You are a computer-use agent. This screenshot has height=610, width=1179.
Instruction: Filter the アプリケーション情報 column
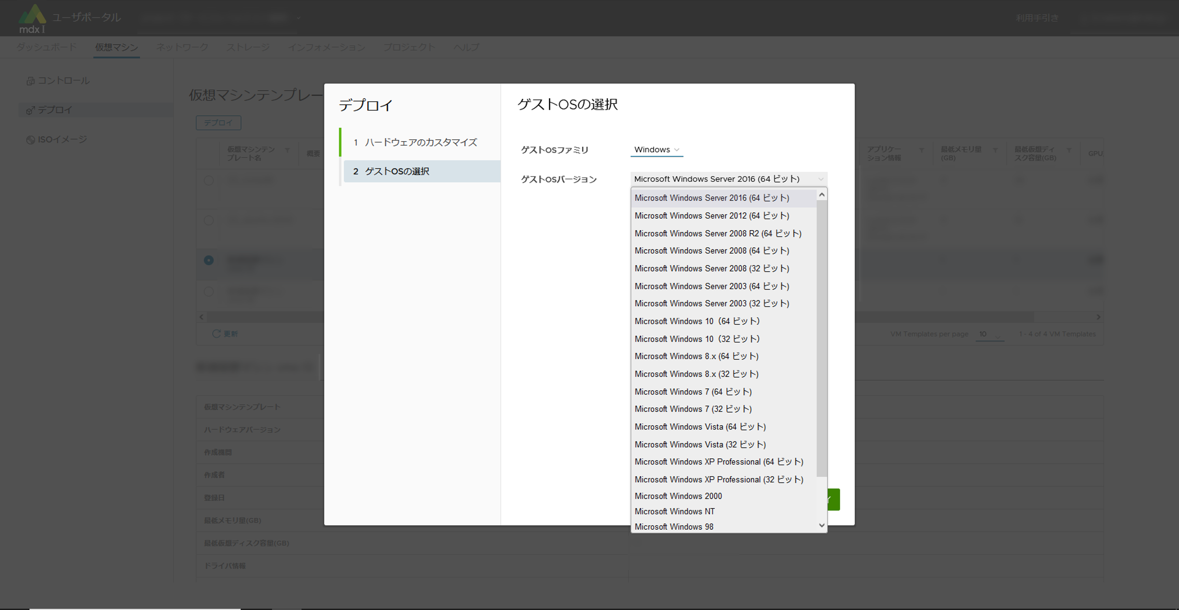tap(922, 150)
